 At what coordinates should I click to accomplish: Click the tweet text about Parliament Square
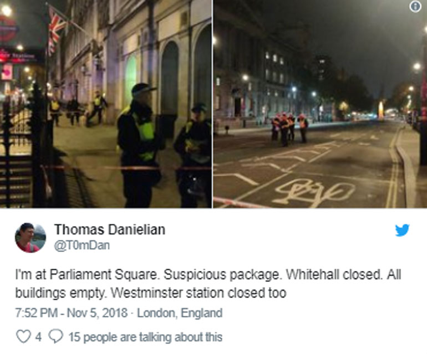[208, 284]
